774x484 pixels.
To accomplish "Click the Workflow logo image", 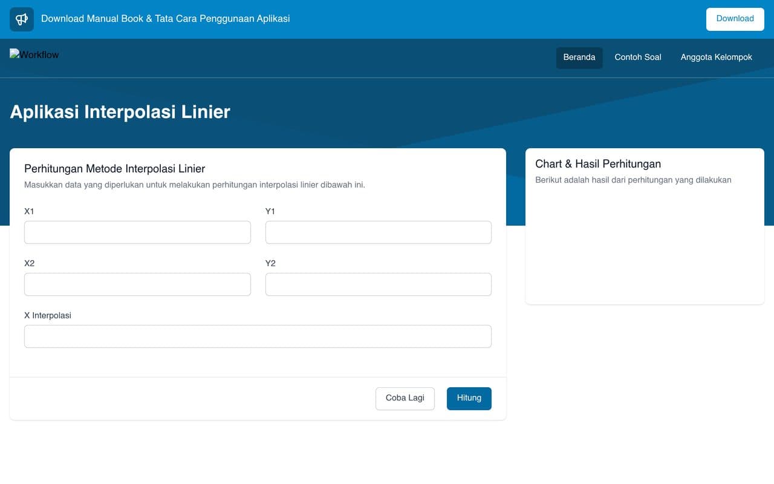I will coord(34,54).
